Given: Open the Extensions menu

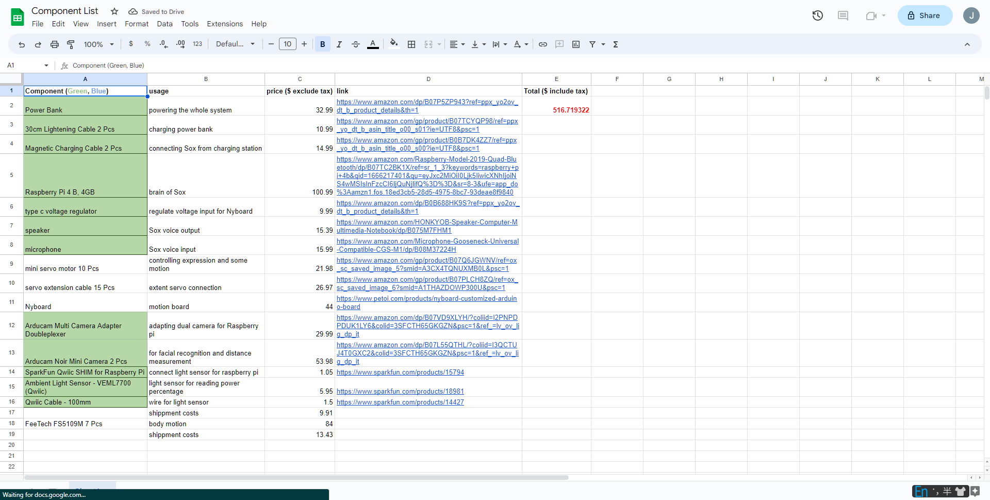Looking at the screenshot, I should pyautogui.click(x=224, y=24).
